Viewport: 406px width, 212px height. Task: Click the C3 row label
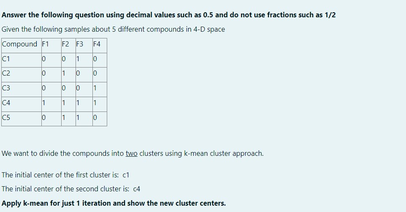(22, 90)
